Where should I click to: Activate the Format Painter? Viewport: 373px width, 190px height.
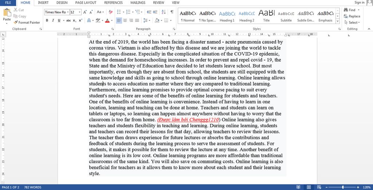point(27,22)
